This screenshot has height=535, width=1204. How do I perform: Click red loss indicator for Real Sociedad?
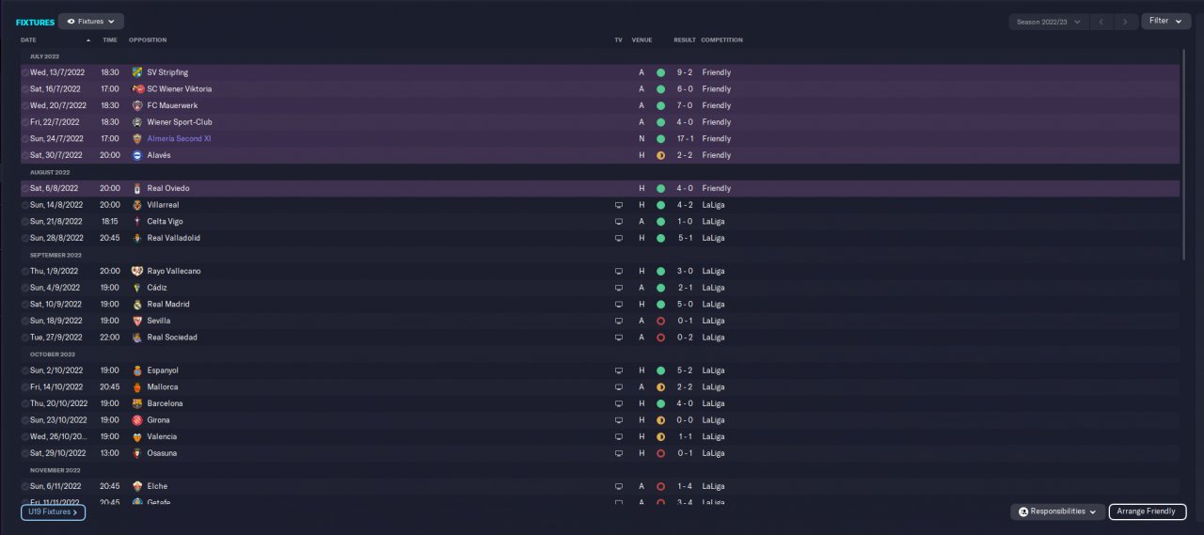(660, 338)
